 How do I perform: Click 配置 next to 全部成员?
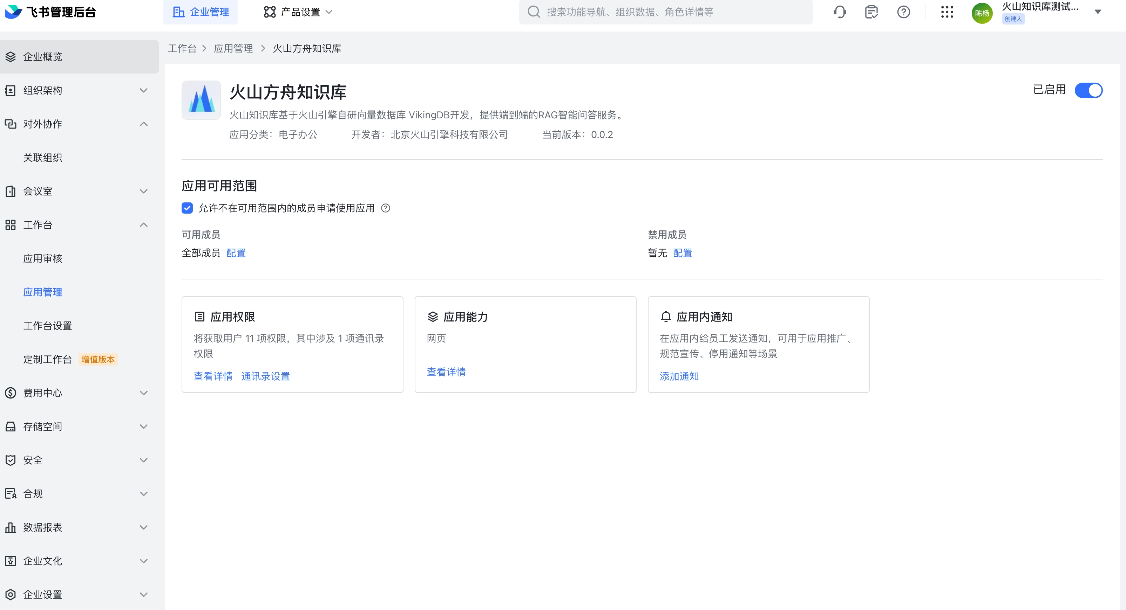tap(236, 253)
